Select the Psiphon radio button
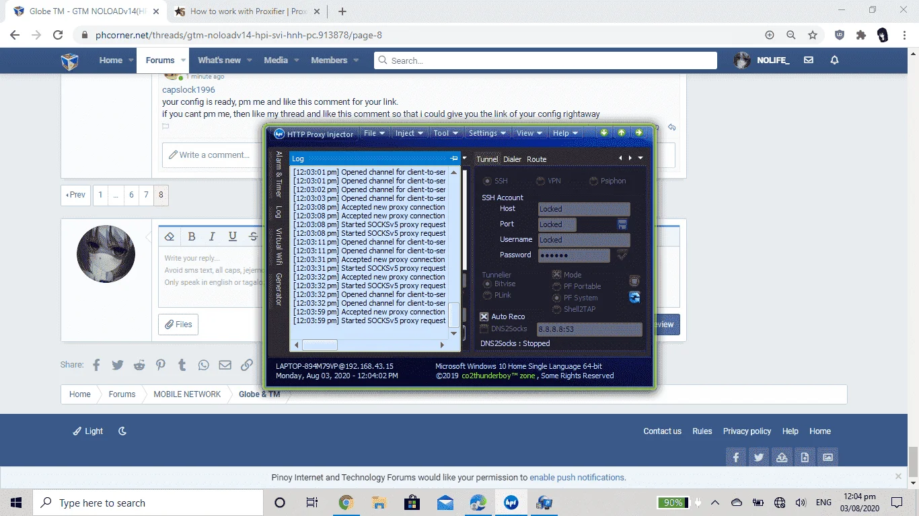The height and width of the screenshot is (516, 919). point(593,181)
